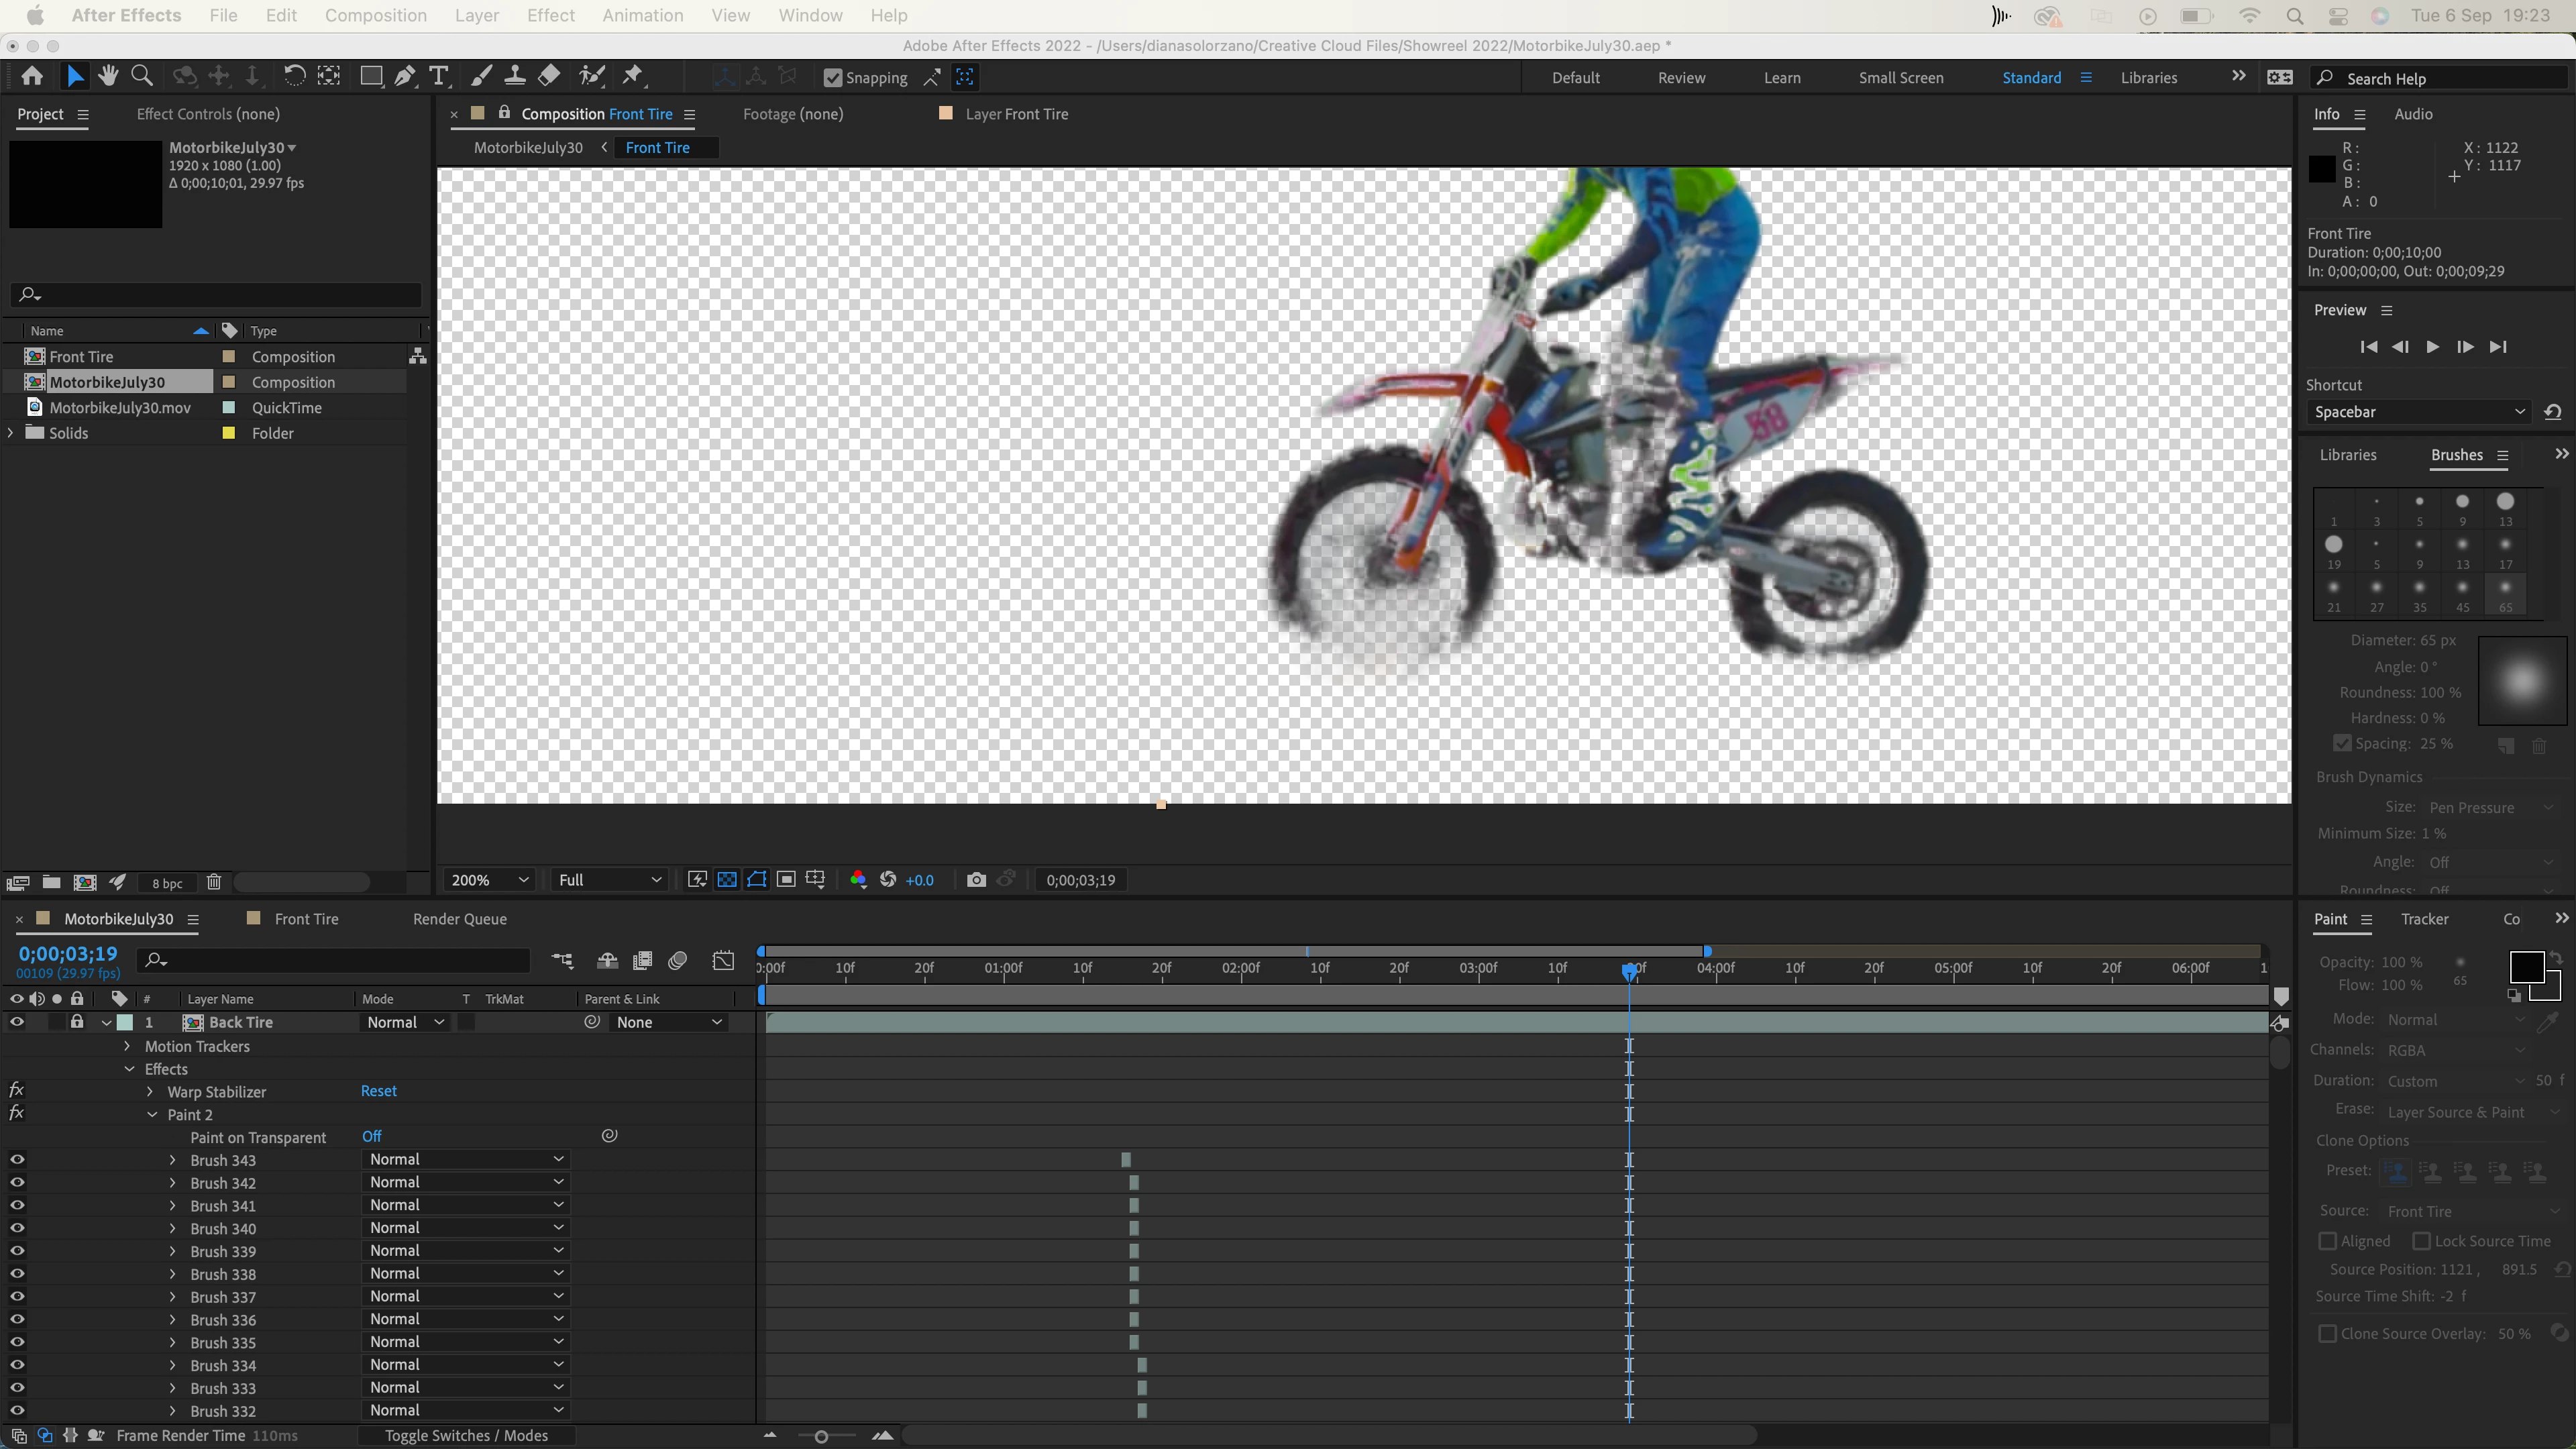Screen dimensions: 2576x1449
Task: Select the Type tool
Action: [438, 76]
